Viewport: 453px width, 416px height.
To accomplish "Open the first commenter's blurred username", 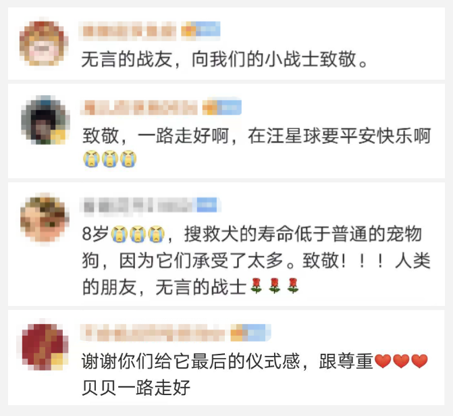I will (x=129, y=31).
